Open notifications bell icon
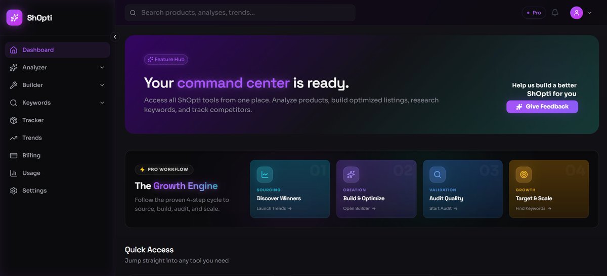This screenshot has width=607, height=276. pos(555,13)
